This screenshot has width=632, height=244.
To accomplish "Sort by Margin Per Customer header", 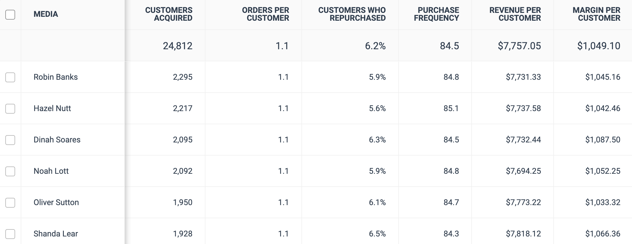I will (596, 14).
